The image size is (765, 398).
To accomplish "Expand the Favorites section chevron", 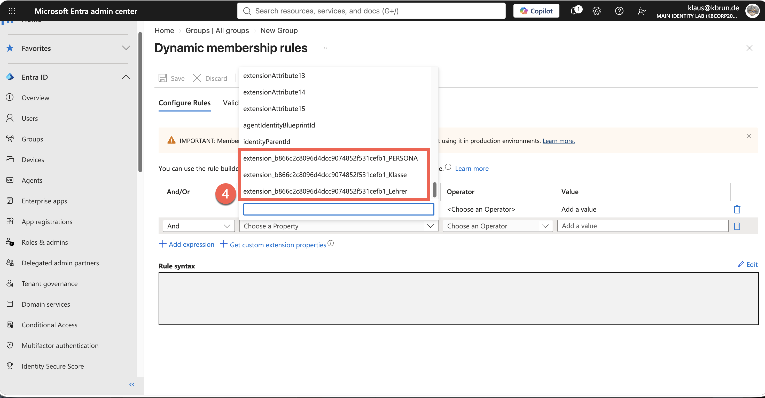I will click(126, 48).
